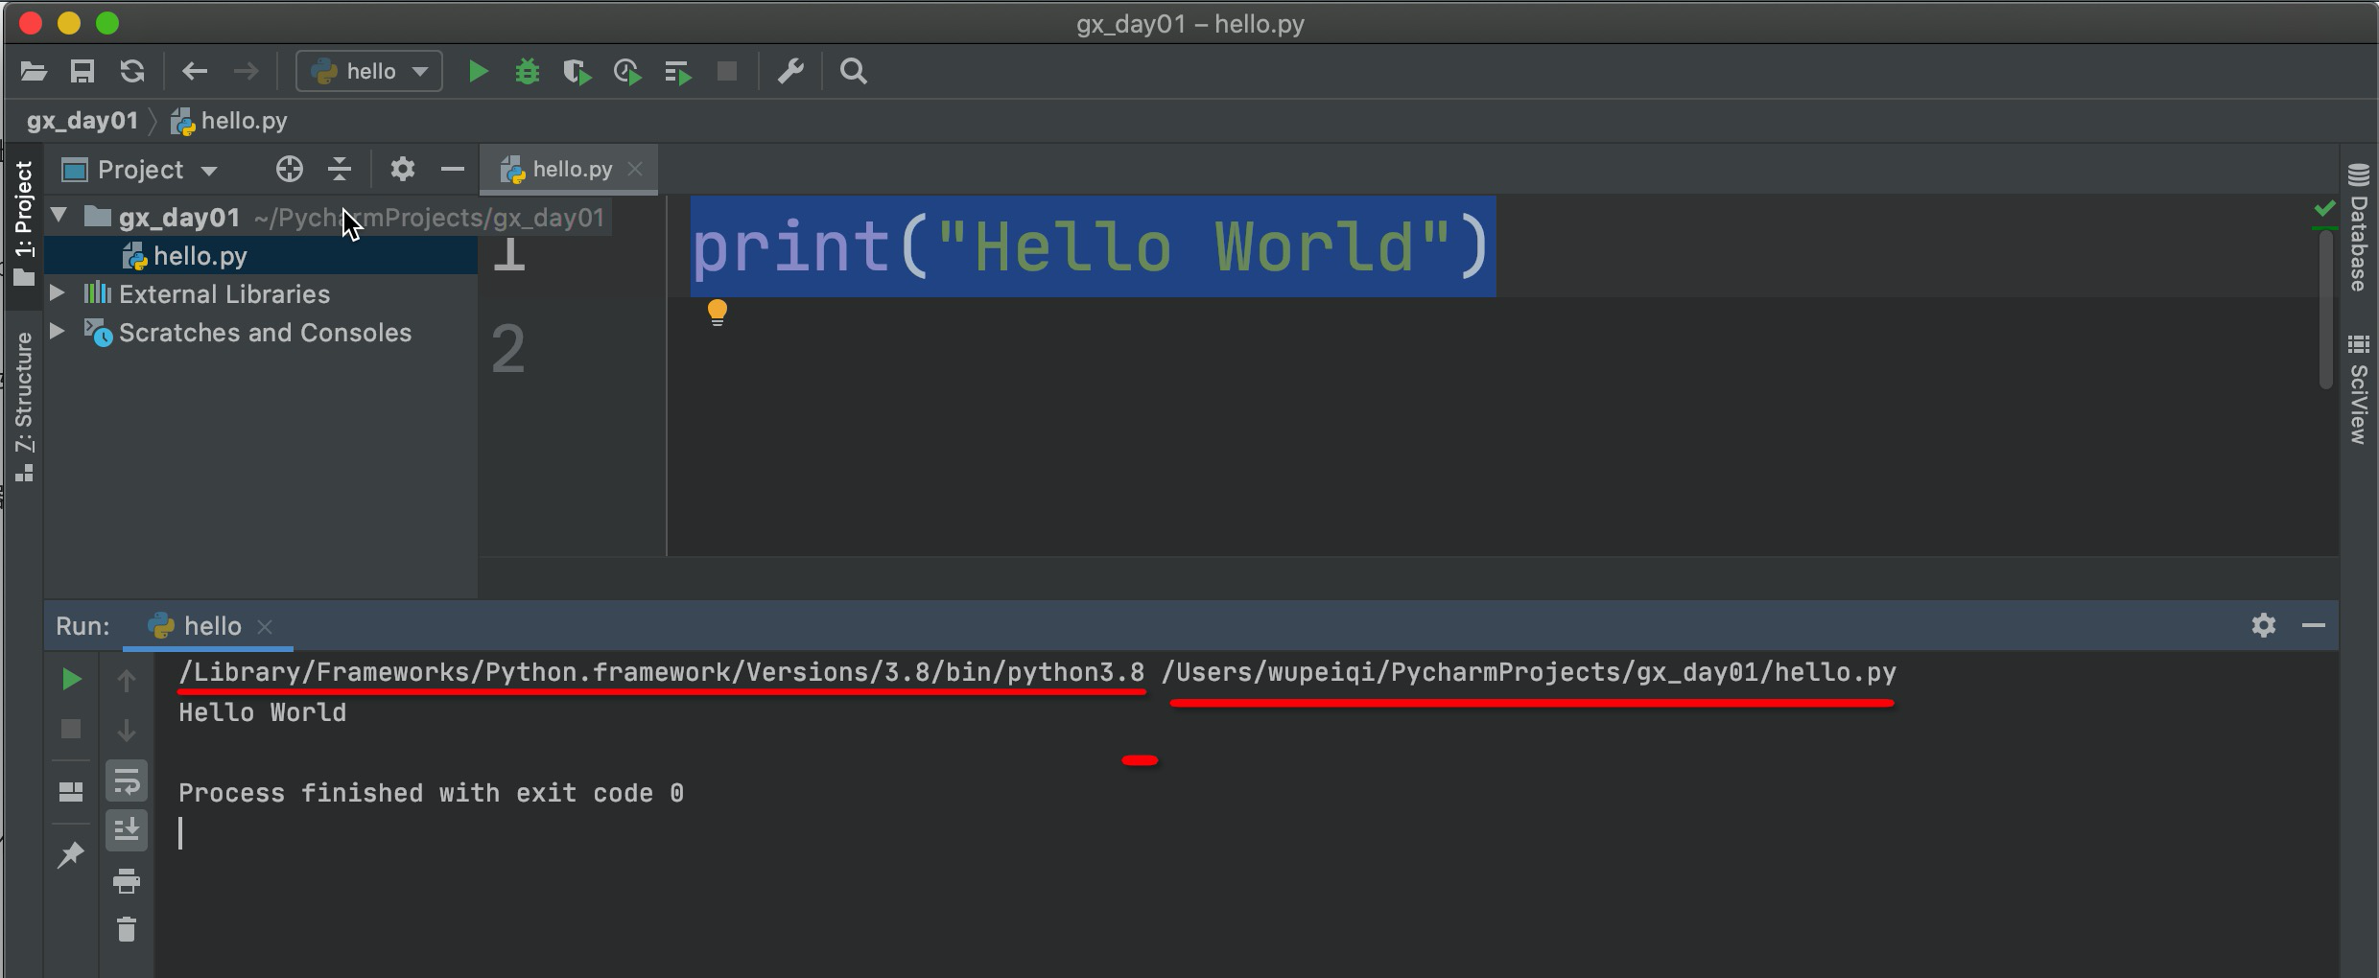The image size is (2379, 978).
Task: Hide the Run panel with minus icon
Action: (2314, 625)
